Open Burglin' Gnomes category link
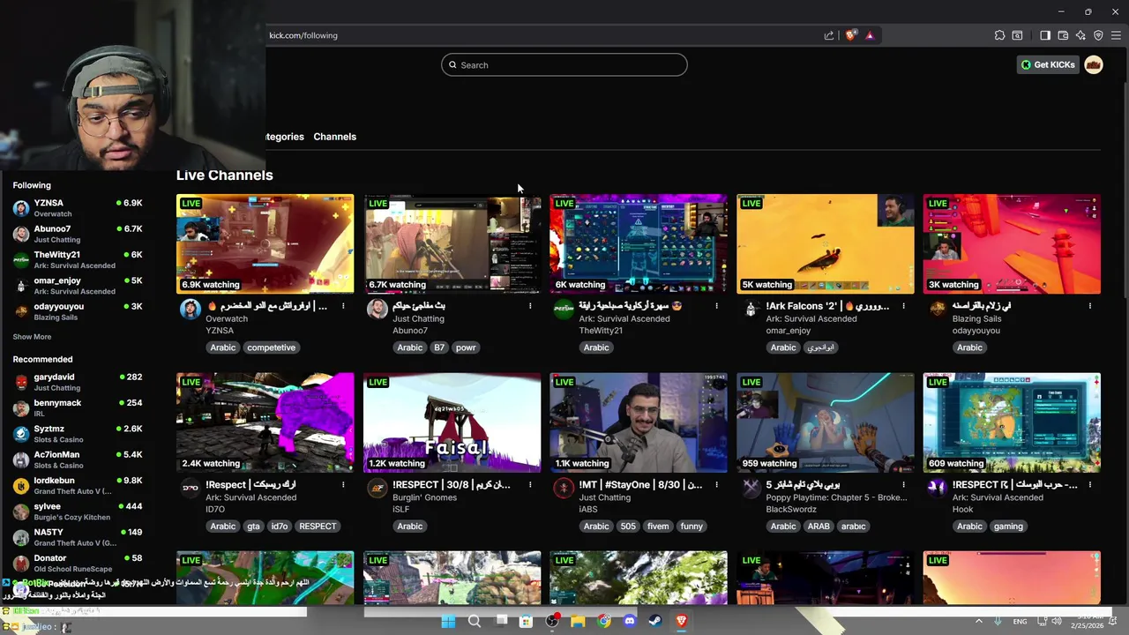 427,497
